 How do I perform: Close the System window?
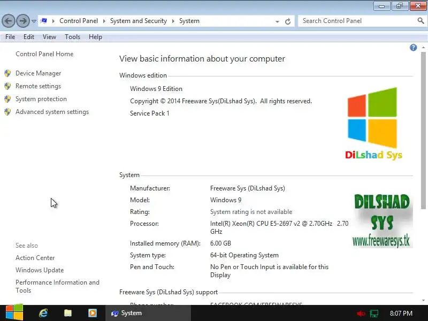(418, 6)
